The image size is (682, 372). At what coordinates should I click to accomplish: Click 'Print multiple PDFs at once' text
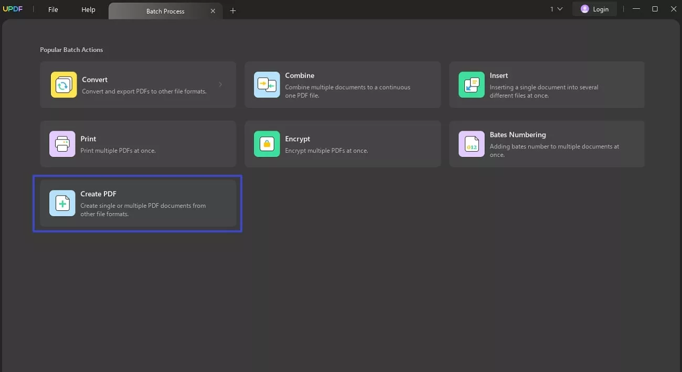point(118,151)
